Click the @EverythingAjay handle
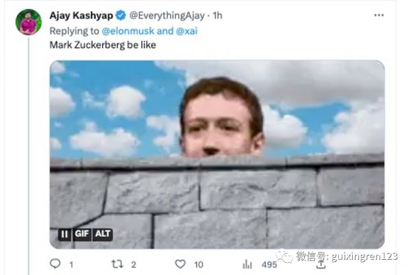Viewport: 411px width, 275px height. (x=165, y=15)
